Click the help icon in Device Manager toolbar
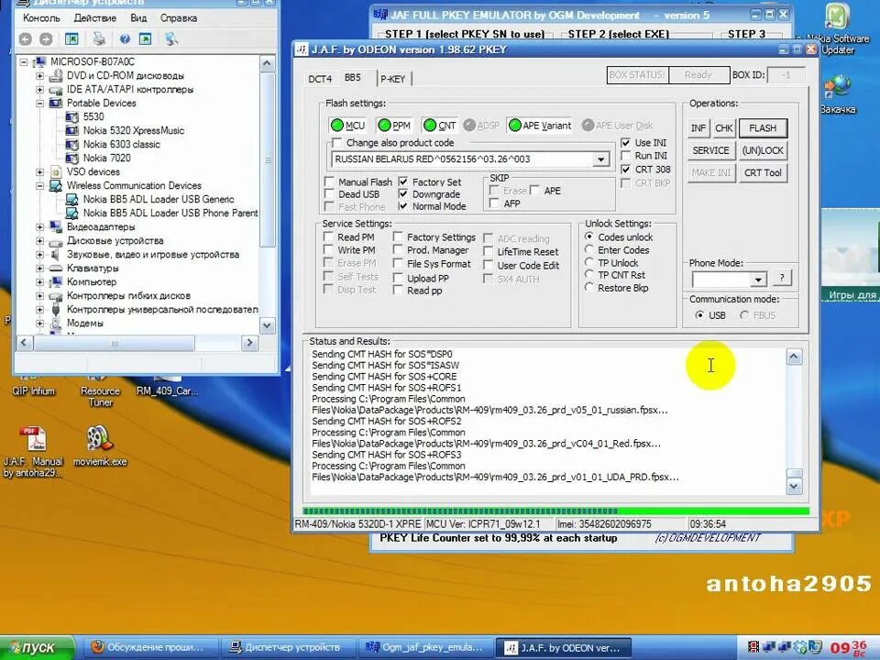Image resolution: width=880 pixels, height=660 pixels. pos(125,38)
